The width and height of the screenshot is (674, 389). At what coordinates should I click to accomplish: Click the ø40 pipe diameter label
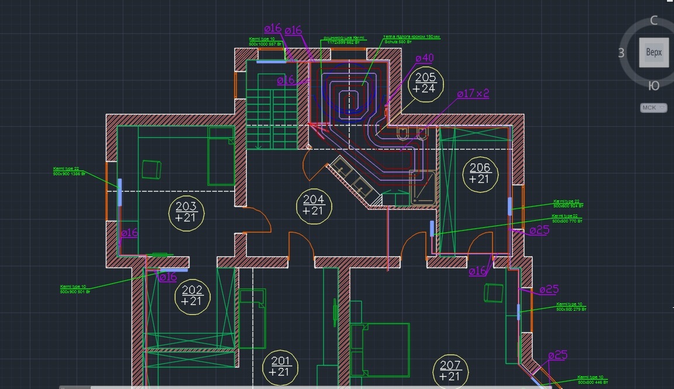coord(424,58)
